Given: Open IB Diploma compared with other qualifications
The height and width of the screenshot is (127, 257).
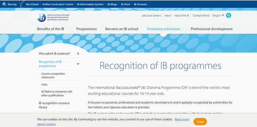Looking at the screenshot, I should pos(57,94).
